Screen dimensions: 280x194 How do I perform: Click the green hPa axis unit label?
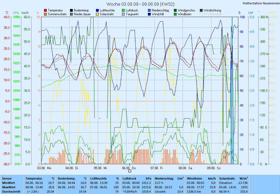(16, 13)
